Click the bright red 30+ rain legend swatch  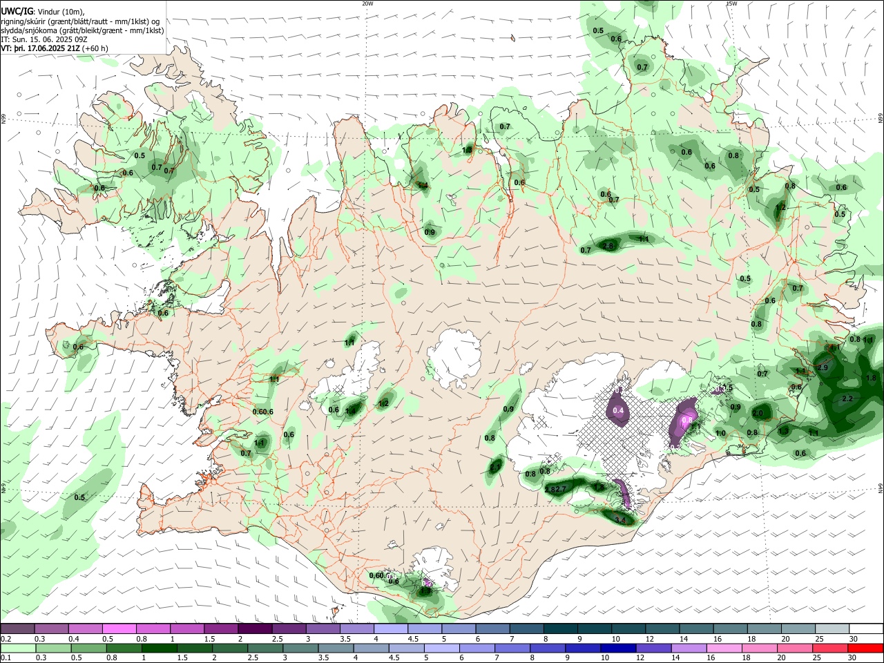click(x=865, y=648)
